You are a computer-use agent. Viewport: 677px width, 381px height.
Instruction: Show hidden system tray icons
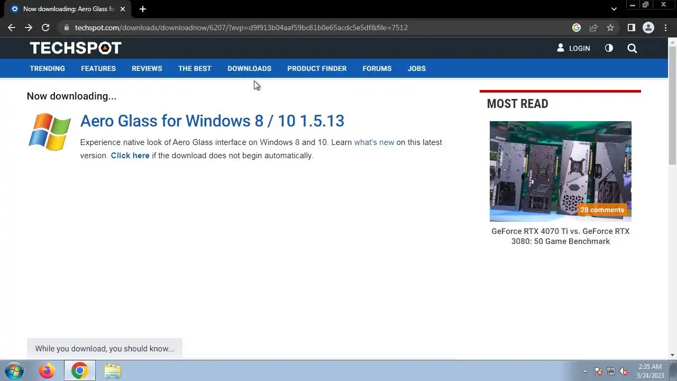pyautogui.click(x=585, y=371)
